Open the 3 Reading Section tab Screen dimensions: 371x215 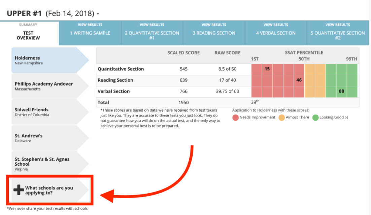pos(214,33)
